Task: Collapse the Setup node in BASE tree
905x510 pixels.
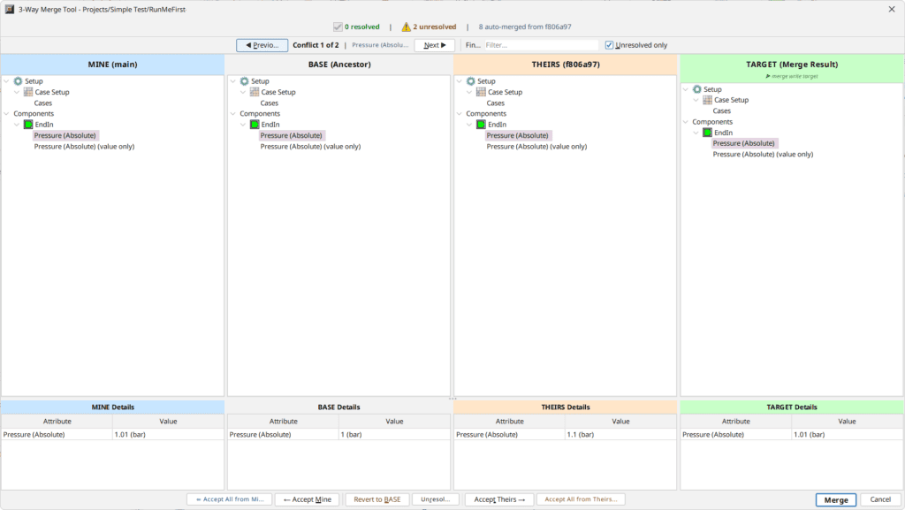Action: pos(232,81)
